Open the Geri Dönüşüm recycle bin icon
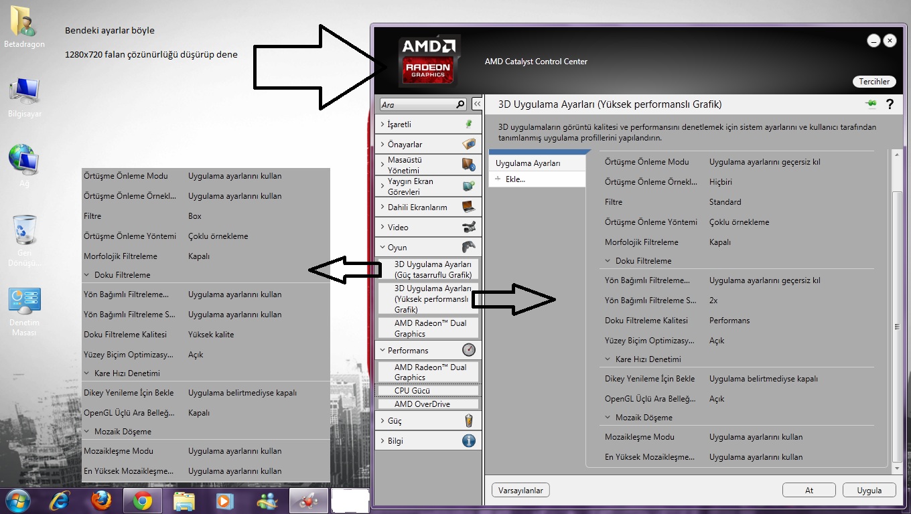This screenshot has width=911, height=514. (24, 240)
